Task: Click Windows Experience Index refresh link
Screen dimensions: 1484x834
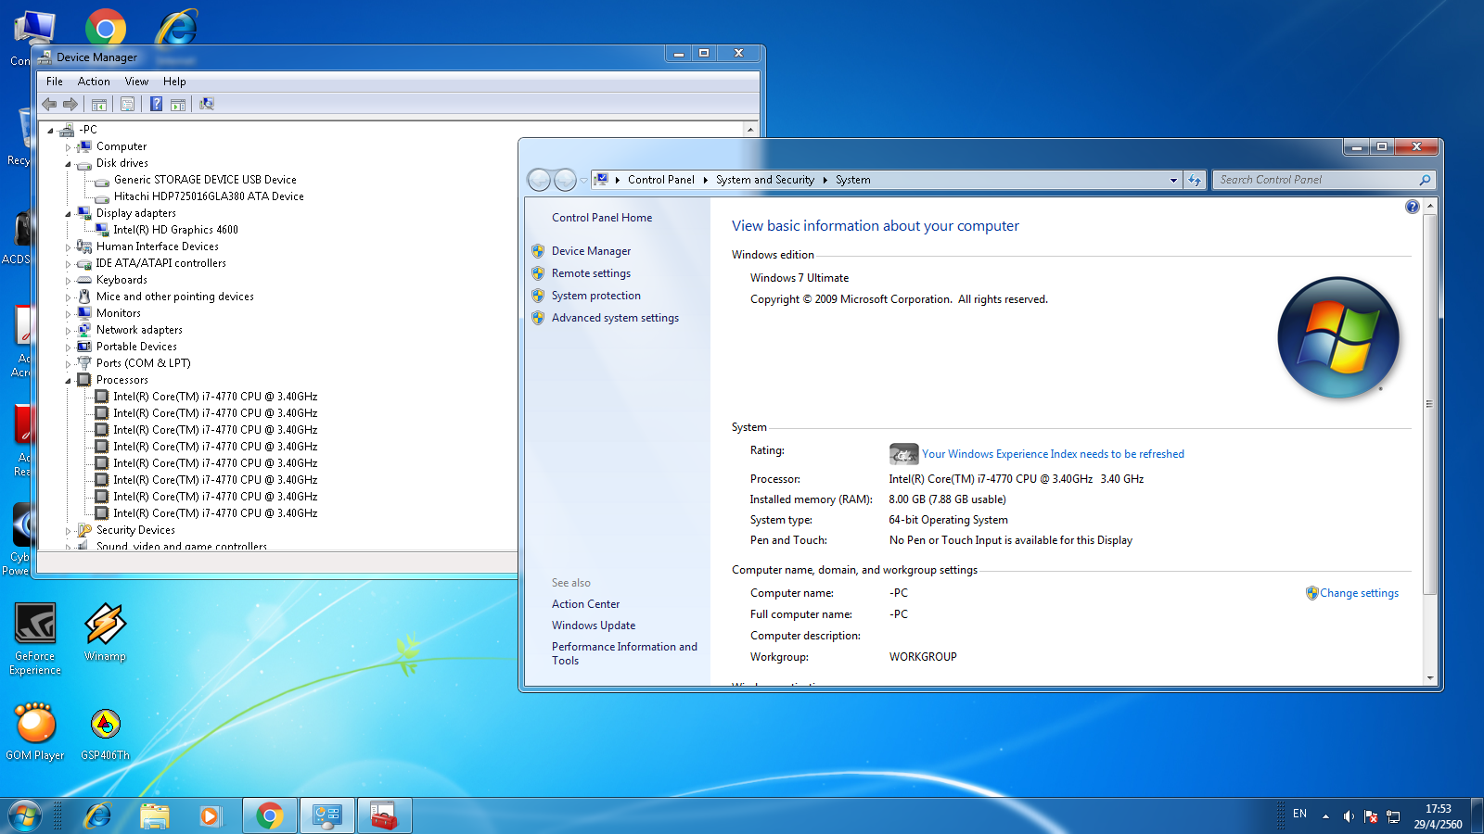Action: pyautogui.click(x=1053, y=454)
